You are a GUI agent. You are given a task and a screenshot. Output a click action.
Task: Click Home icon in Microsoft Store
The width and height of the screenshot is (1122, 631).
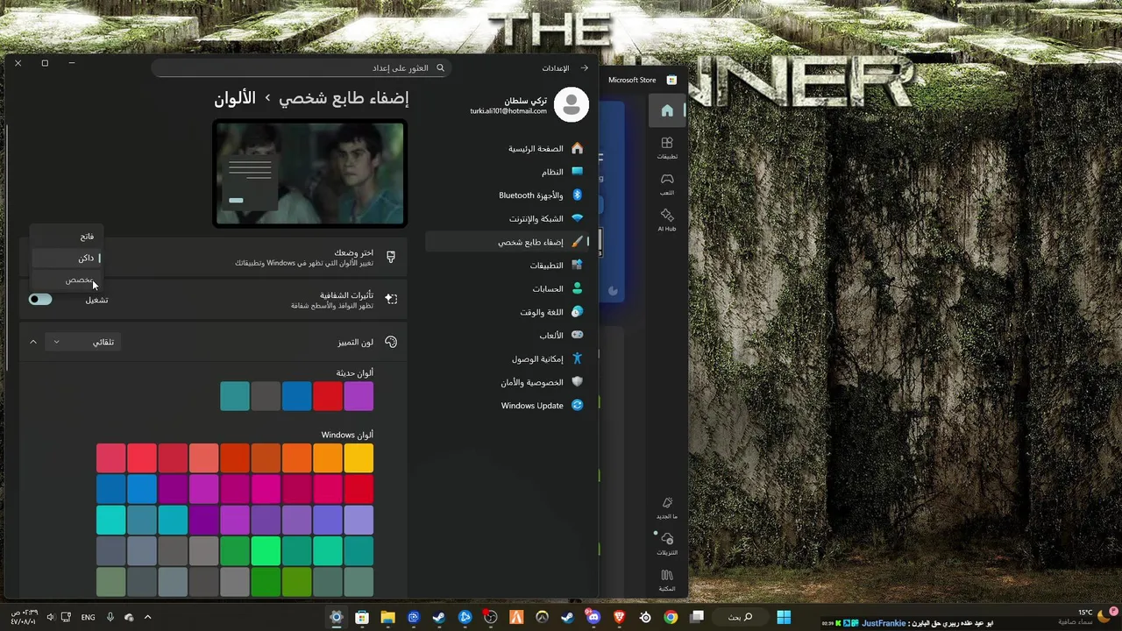click(x=667, y=110)
